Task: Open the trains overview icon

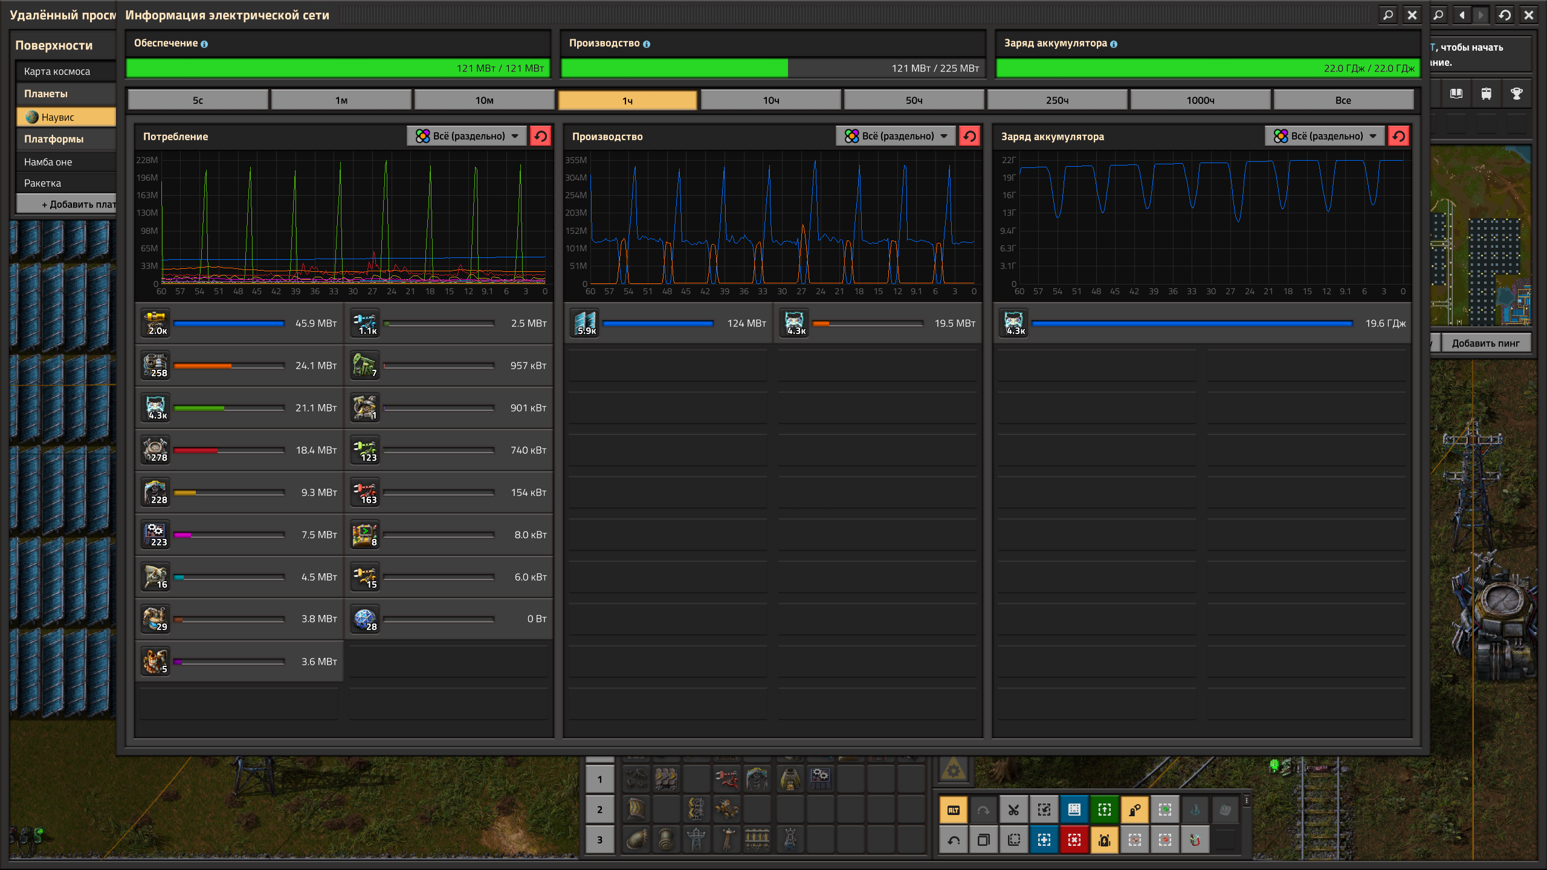Action: (x=1486, y=94)
